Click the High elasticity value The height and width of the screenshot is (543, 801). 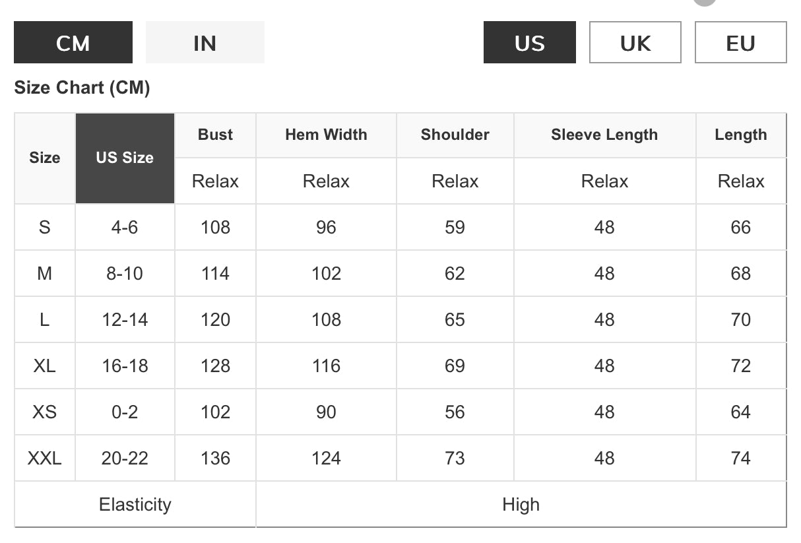pos(521,505)
